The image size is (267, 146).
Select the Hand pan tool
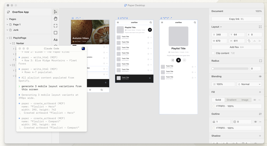point(56,19)
